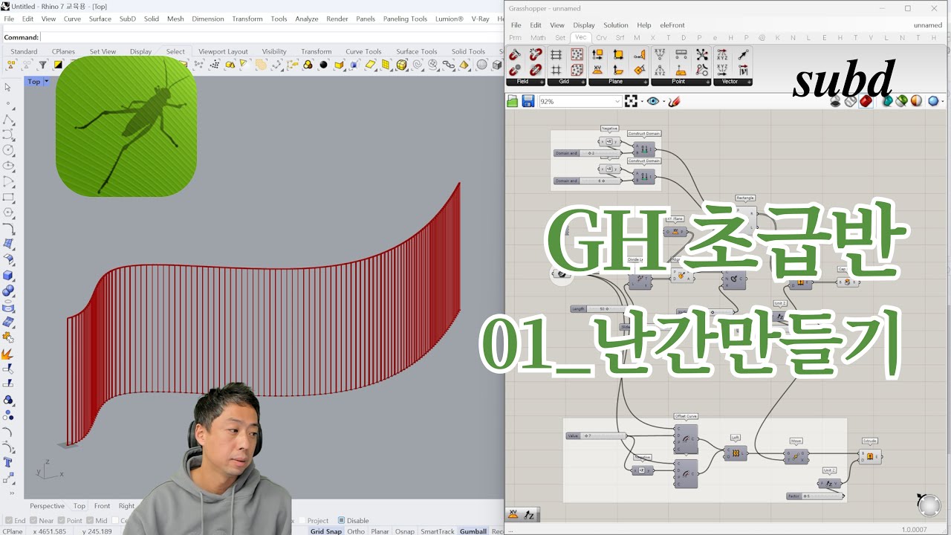Open the eleFront menu in Grasshopper
Screen dimensions: 951x535
672,25
